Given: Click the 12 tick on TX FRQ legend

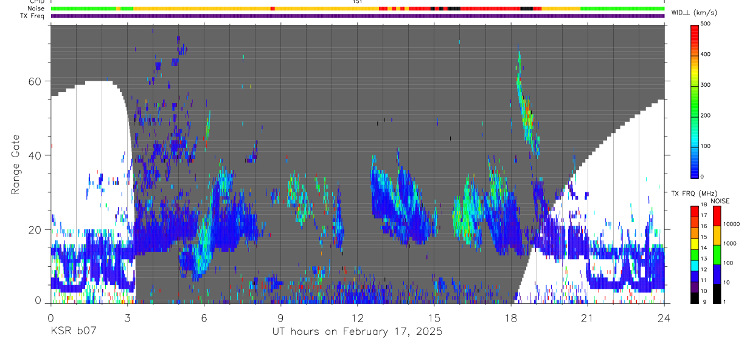Looking at the screenshot, I should point(704,269).
